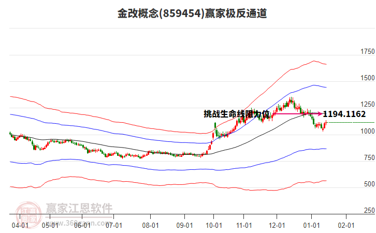Click the y-axis label 1000
This screenshot has width=376, height=233.
(367, 131)
